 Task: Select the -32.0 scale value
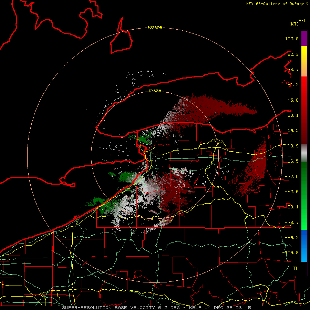(292, 177)
